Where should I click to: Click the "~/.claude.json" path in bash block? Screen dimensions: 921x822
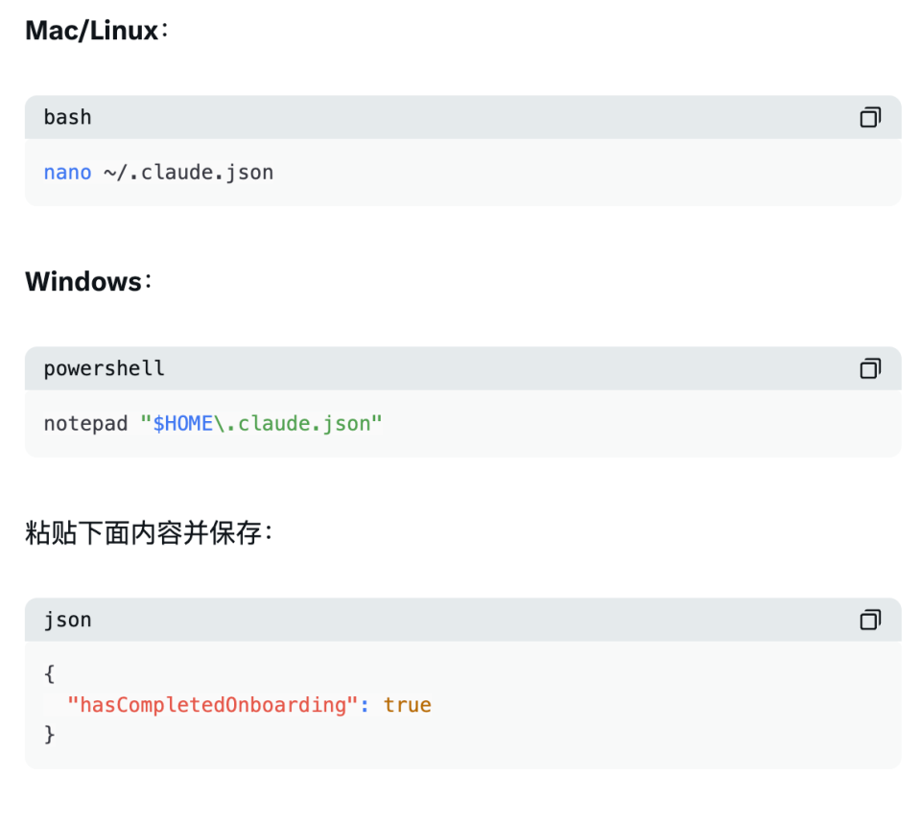pyautogui.click(x=188, y=174)
